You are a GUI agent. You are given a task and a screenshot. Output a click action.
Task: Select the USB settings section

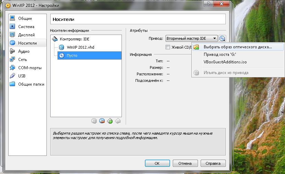click(22, 76)
